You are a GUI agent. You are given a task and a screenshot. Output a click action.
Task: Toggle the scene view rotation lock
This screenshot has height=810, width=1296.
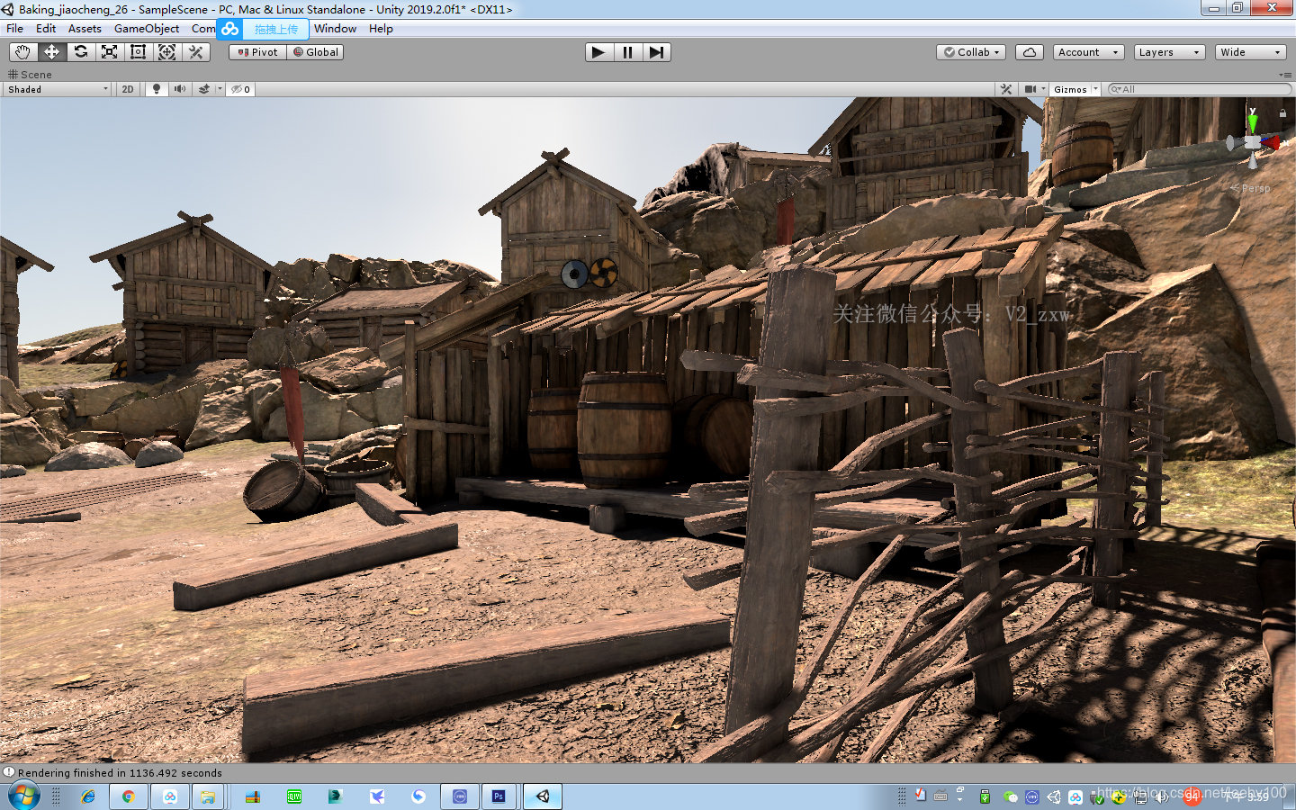click(x=1282, y=112)
